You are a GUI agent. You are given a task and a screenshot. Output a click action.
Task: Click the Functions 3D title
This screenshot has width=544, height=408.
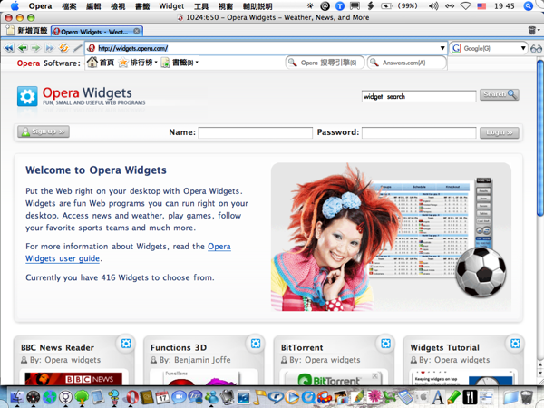(179, 347)
